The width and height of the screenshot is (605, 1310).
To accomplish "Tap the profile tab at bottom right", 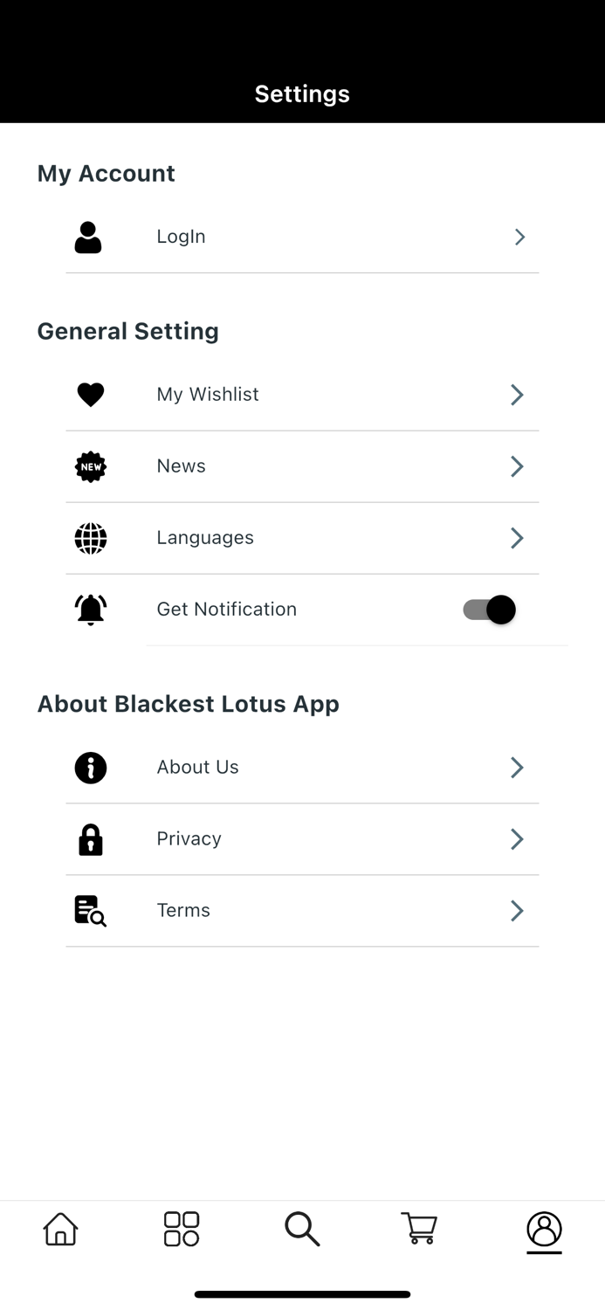I will [x=543, y=1231].
